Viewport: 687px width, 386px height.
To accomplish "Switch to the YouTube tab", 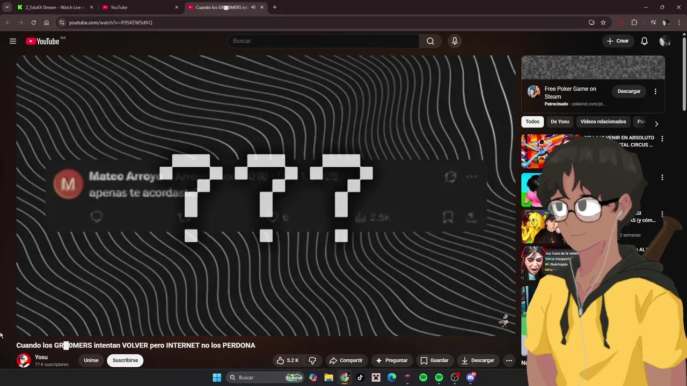I will [x=141, y=8].
